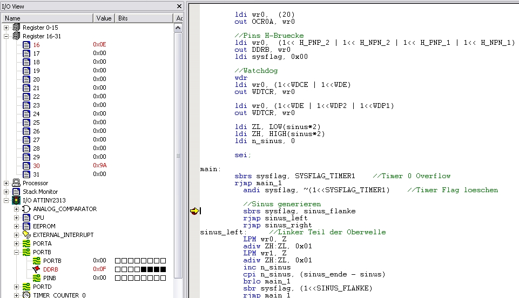Select the 0x0E value of register 16
The width and height of the screenshot is (519, 298).
tap(99, 44)
